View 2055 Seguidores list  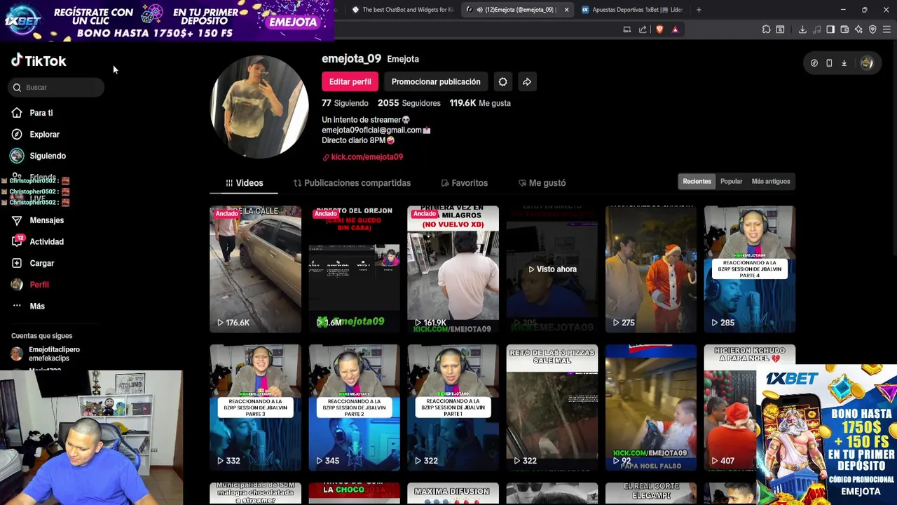tap(409, 103)
